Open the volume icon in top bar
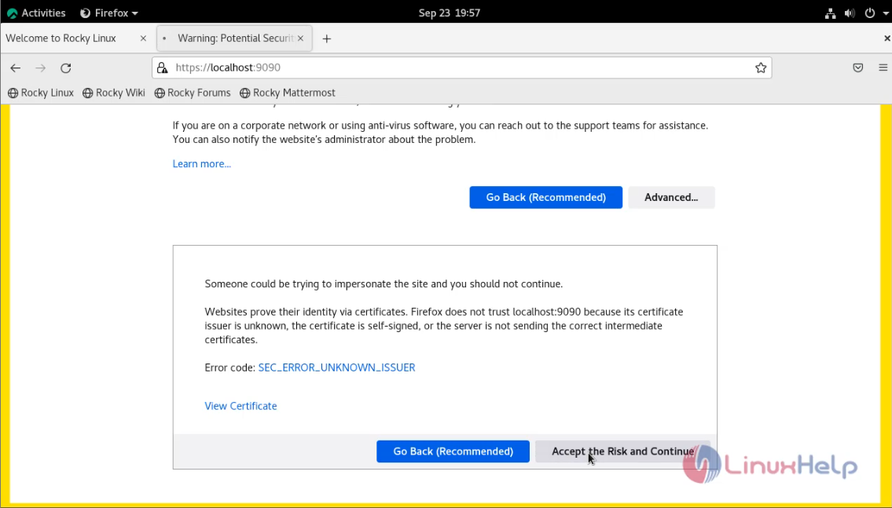Viewport: 892px width, 508px height. [x=850, y=13]
